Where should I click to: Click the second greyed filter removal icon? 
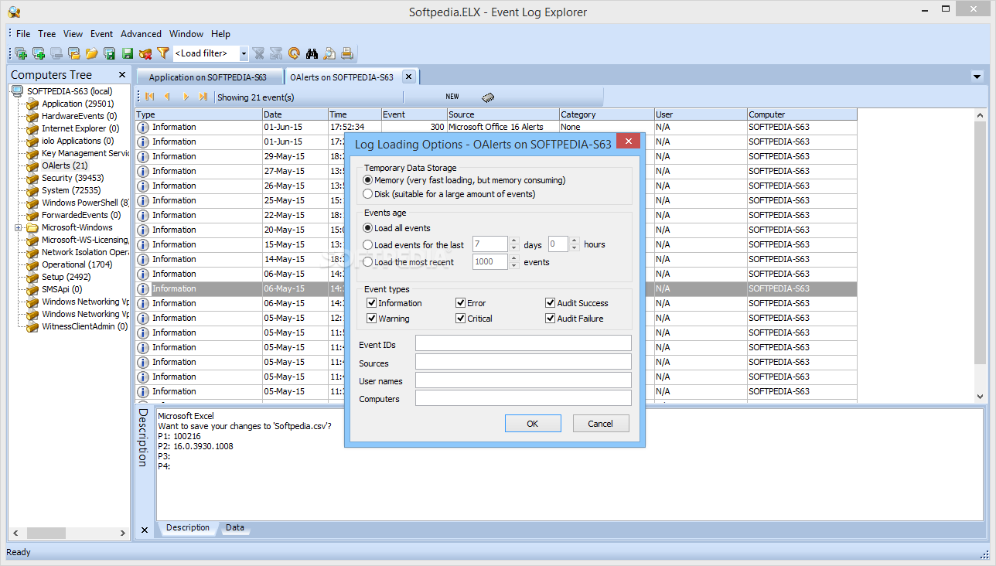276,53
